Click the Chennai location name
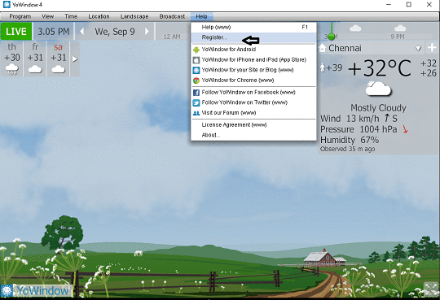The image size is (440, 300). tap(345, 48)
